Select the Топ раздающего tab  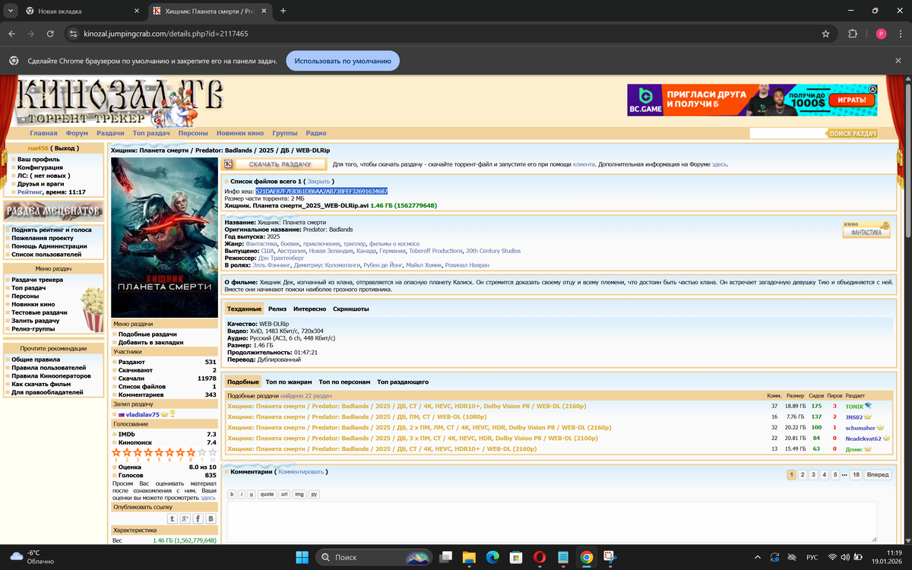[403, 382]
